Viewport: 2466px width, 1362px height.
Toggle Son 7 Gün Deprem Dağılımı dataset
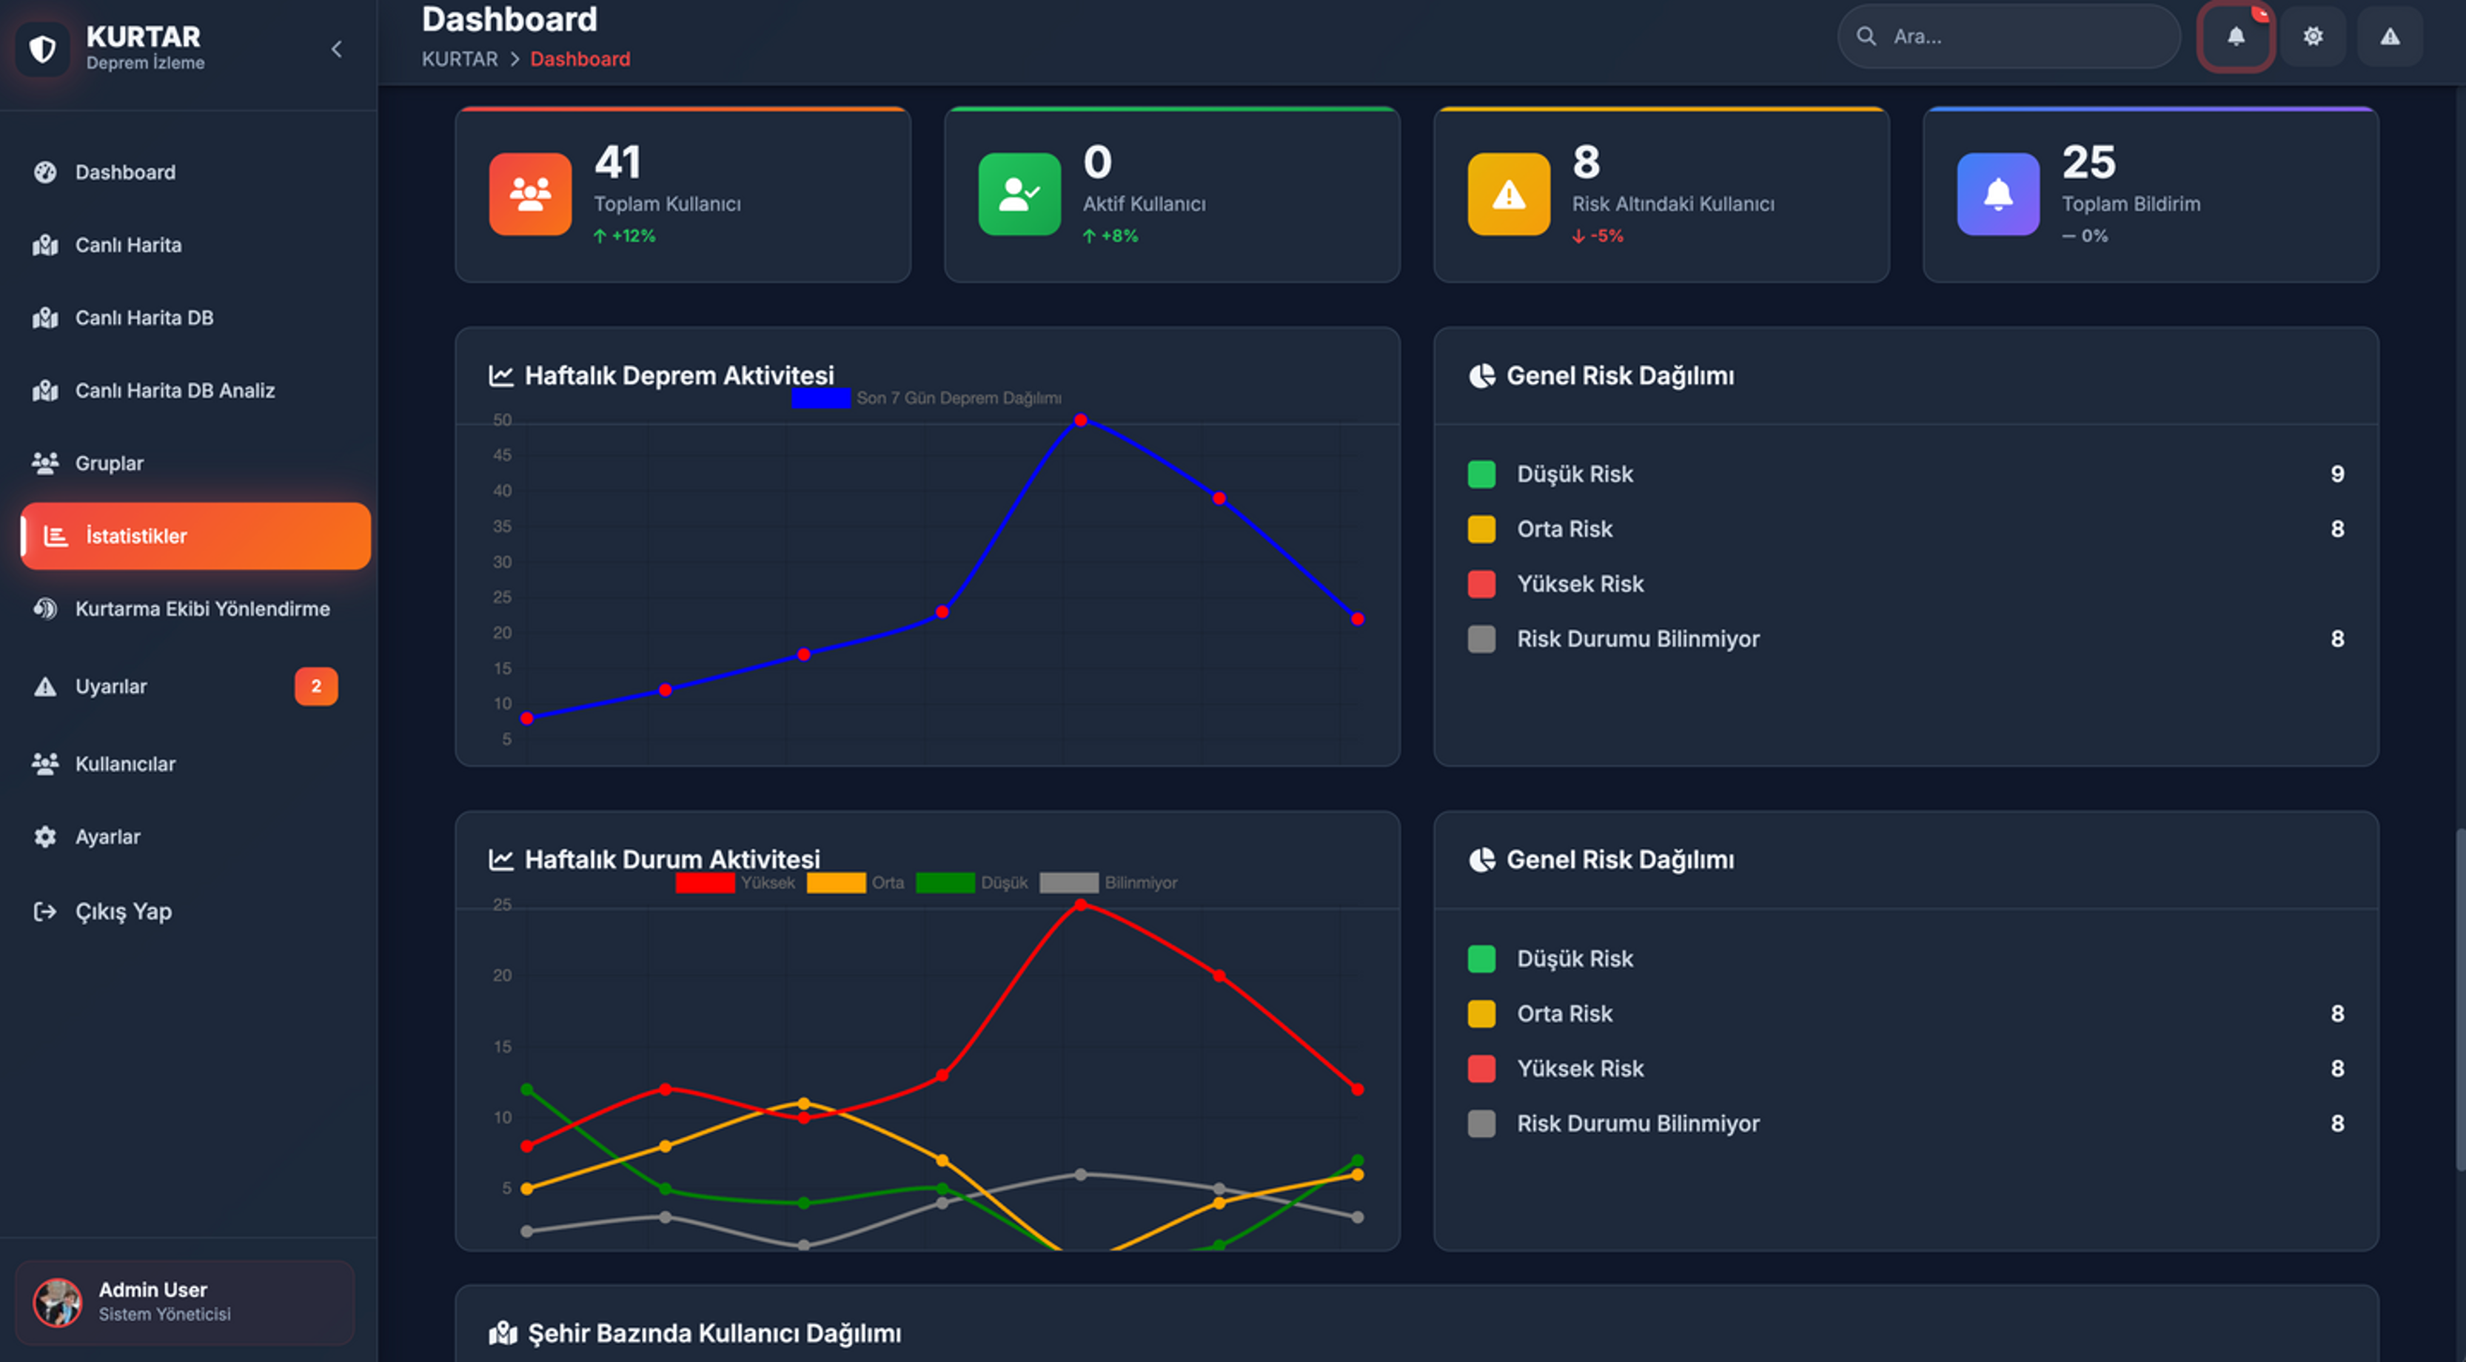(x=957, y=398)
